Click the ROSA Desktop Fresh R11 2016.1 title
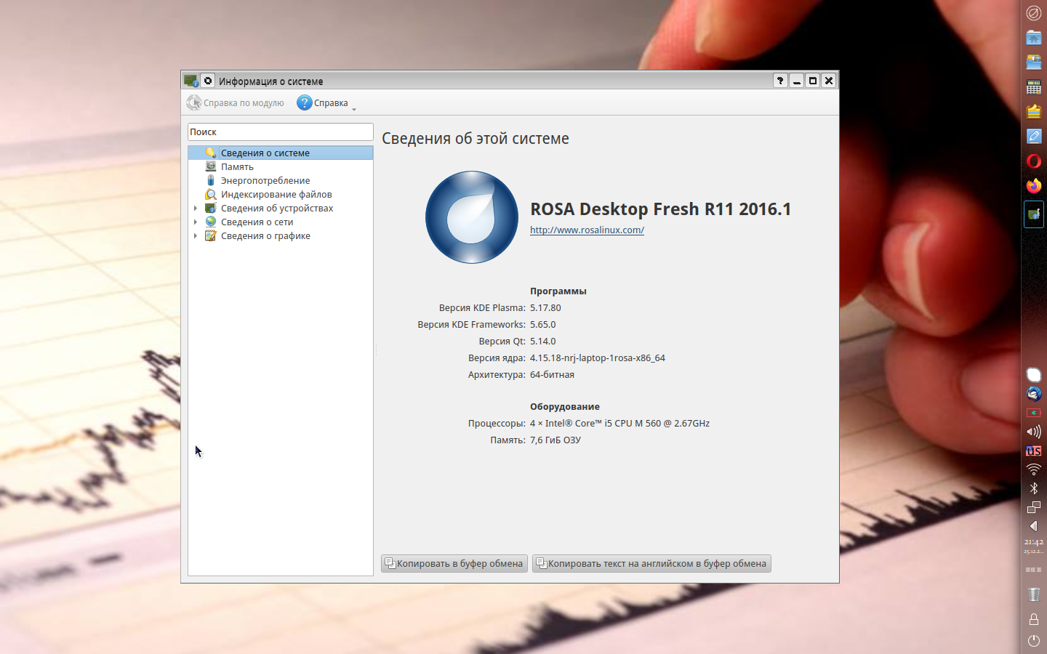This screenshot has width=1047, height=654. [x=660, y=209]
